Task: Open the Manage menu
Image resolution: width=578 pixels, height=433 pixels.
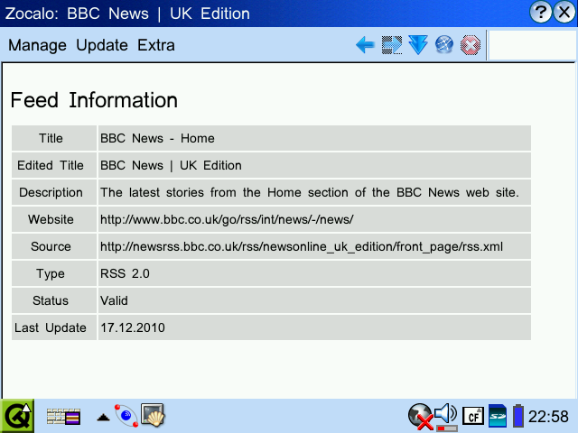Action: pos(37,45)
